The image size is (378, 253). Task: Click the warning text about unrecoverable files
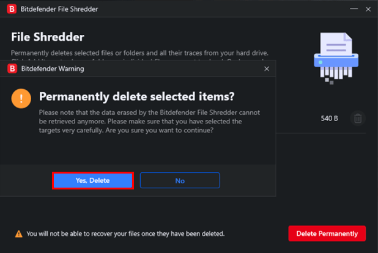pyautogui.click(x=125, y=233)
